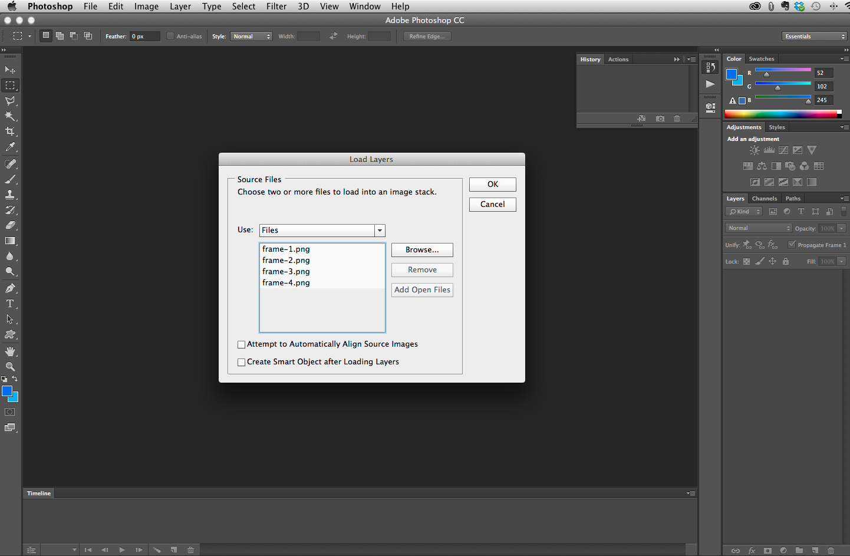850x556 pixels.
Task: Toggle Anti-alias checkbox in options bar
Action: coord(170,36)
